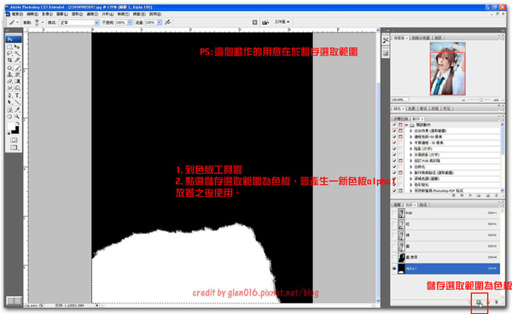Switch to the 圖層 layers tab
The image size is (512, 314).
(x=397, y=205)
